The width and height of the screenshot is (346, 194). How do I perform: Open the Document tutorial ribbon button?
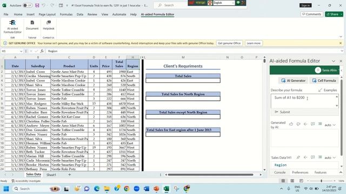click(32, 25)
